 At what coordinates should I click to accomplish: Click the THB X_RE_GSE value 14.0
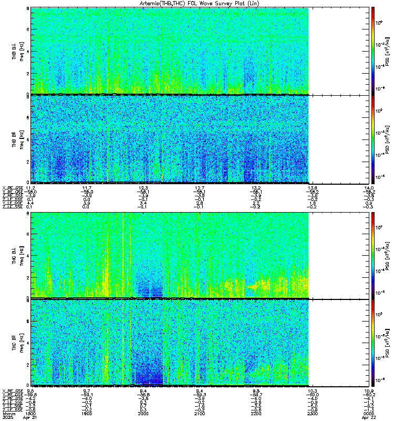click(x=369, y=188)
